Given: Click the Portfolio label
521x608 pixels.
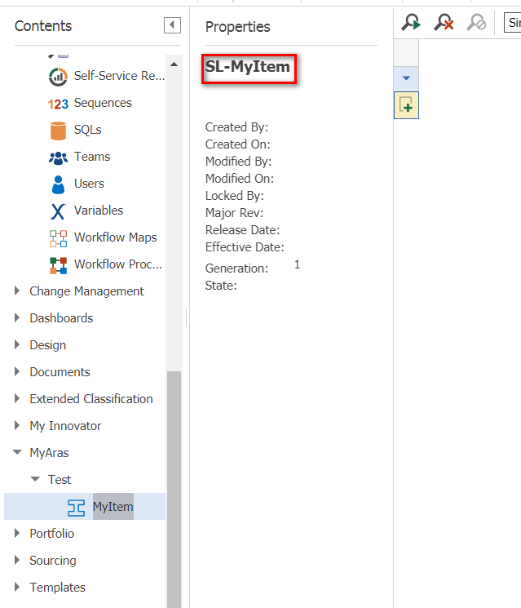Looking at the screenshot, I should click(52, 534).
